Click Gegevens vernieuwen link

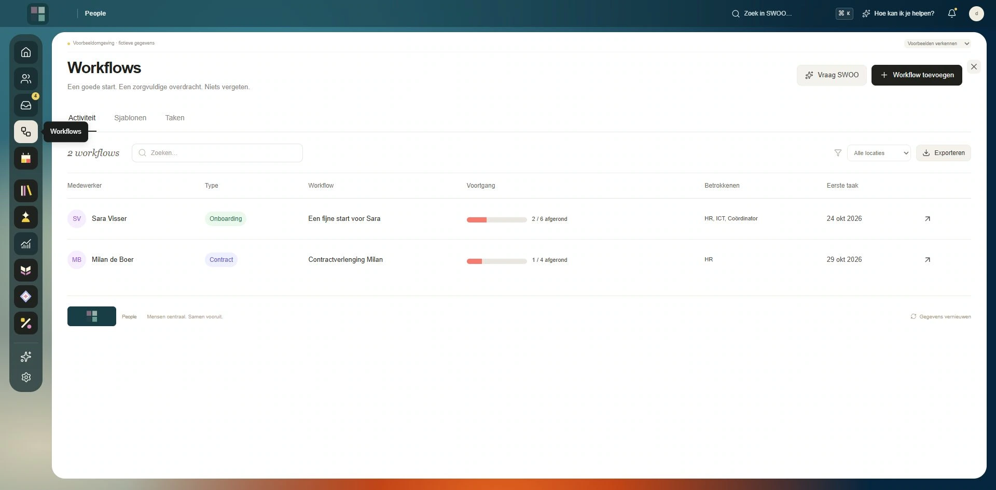coord(940,317)
